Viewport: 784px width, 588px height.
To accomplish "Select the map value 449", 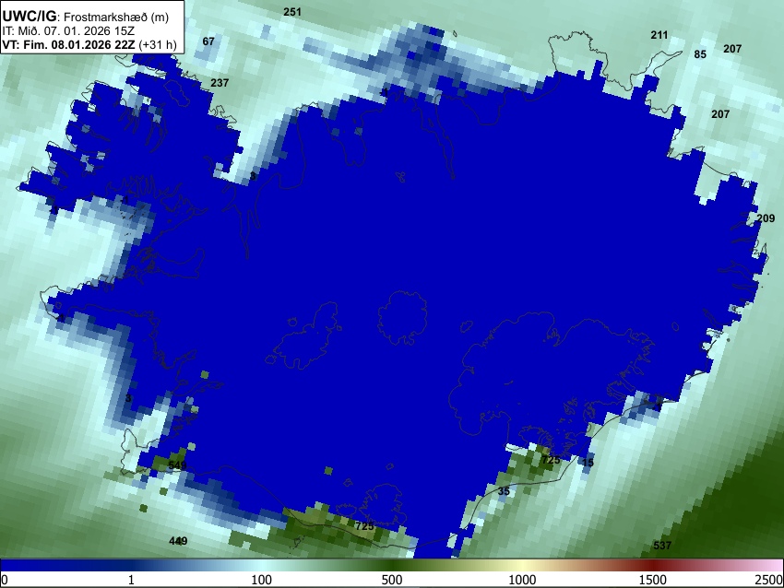I will tap(178, 541).
